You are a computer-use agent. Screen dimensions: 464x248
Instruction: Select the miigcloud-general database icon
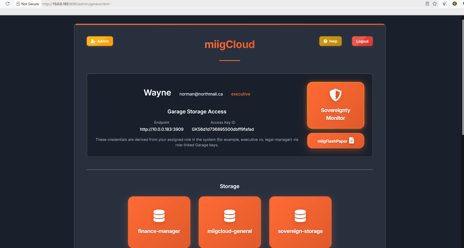230,216
